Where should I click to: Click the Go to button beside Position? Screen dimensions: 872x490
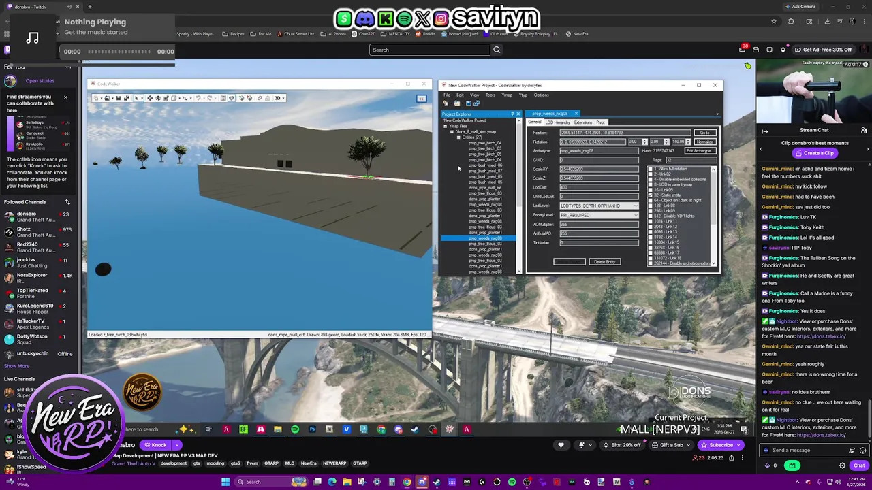pyautogui.click(x=705, y=133)
